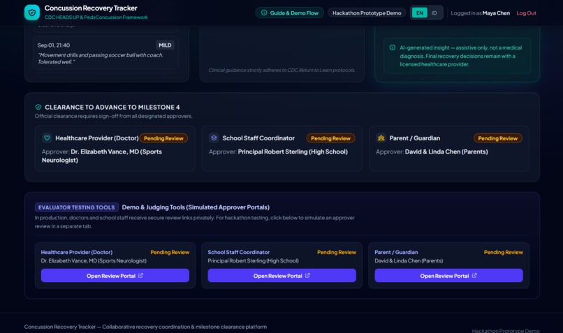Open the Guide & Demo Flow button
Viewport: 563px width, 333px height.
click(x=289, y=13)
